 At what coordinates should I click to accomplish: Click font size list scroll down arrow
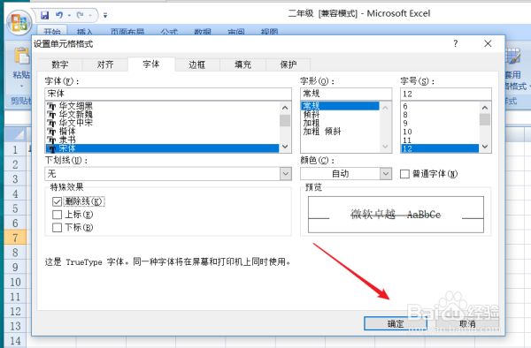click(x=485, y=147)
